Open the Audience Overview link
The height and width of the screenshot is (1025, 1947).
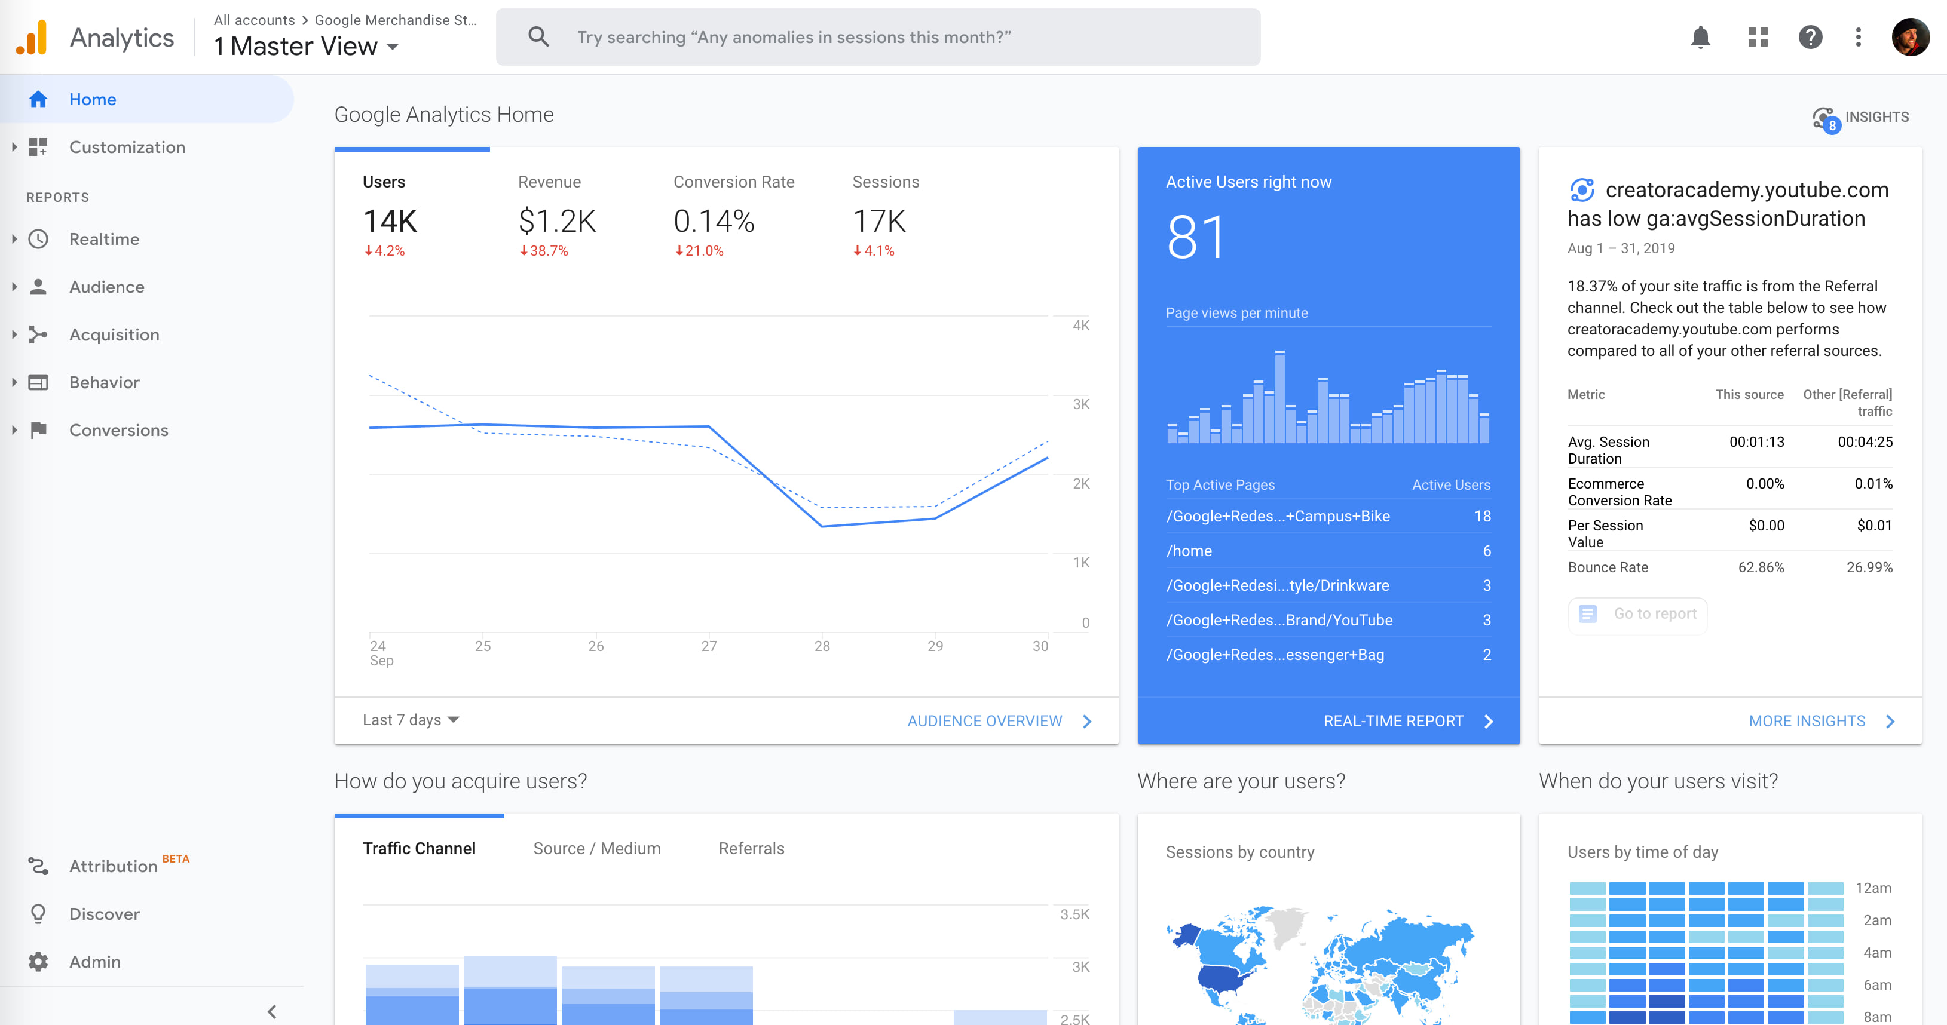pyautogui.click(x=985, y=720)
